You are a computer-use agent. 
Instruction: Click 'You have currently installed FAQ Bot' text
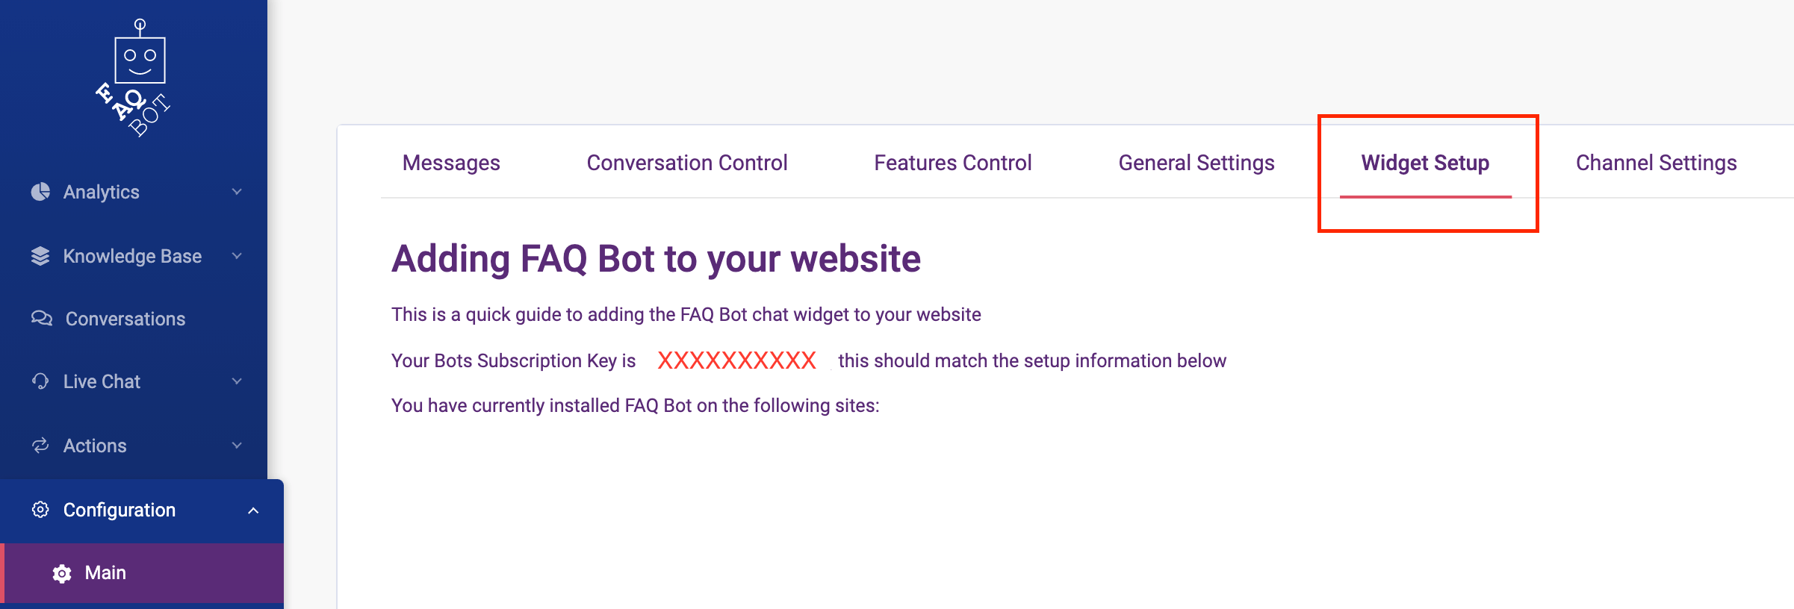pyautogui.click(x=635, y=405)
